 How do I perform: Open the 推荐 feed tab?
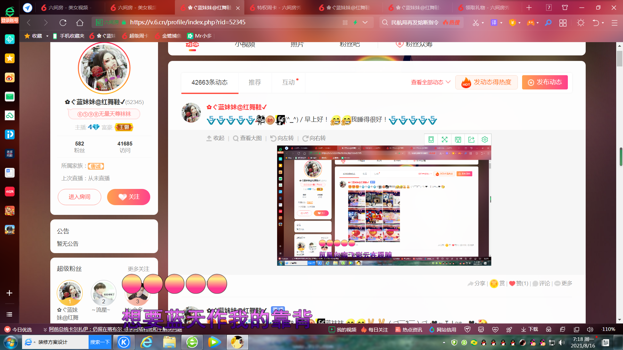coord(255,83)
